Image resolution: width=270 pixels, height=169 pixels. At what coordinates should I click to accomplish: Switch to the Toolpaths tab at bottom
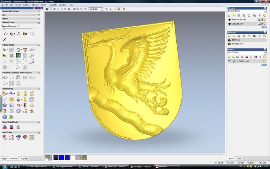pyautogui.click(x=24, y=158)
